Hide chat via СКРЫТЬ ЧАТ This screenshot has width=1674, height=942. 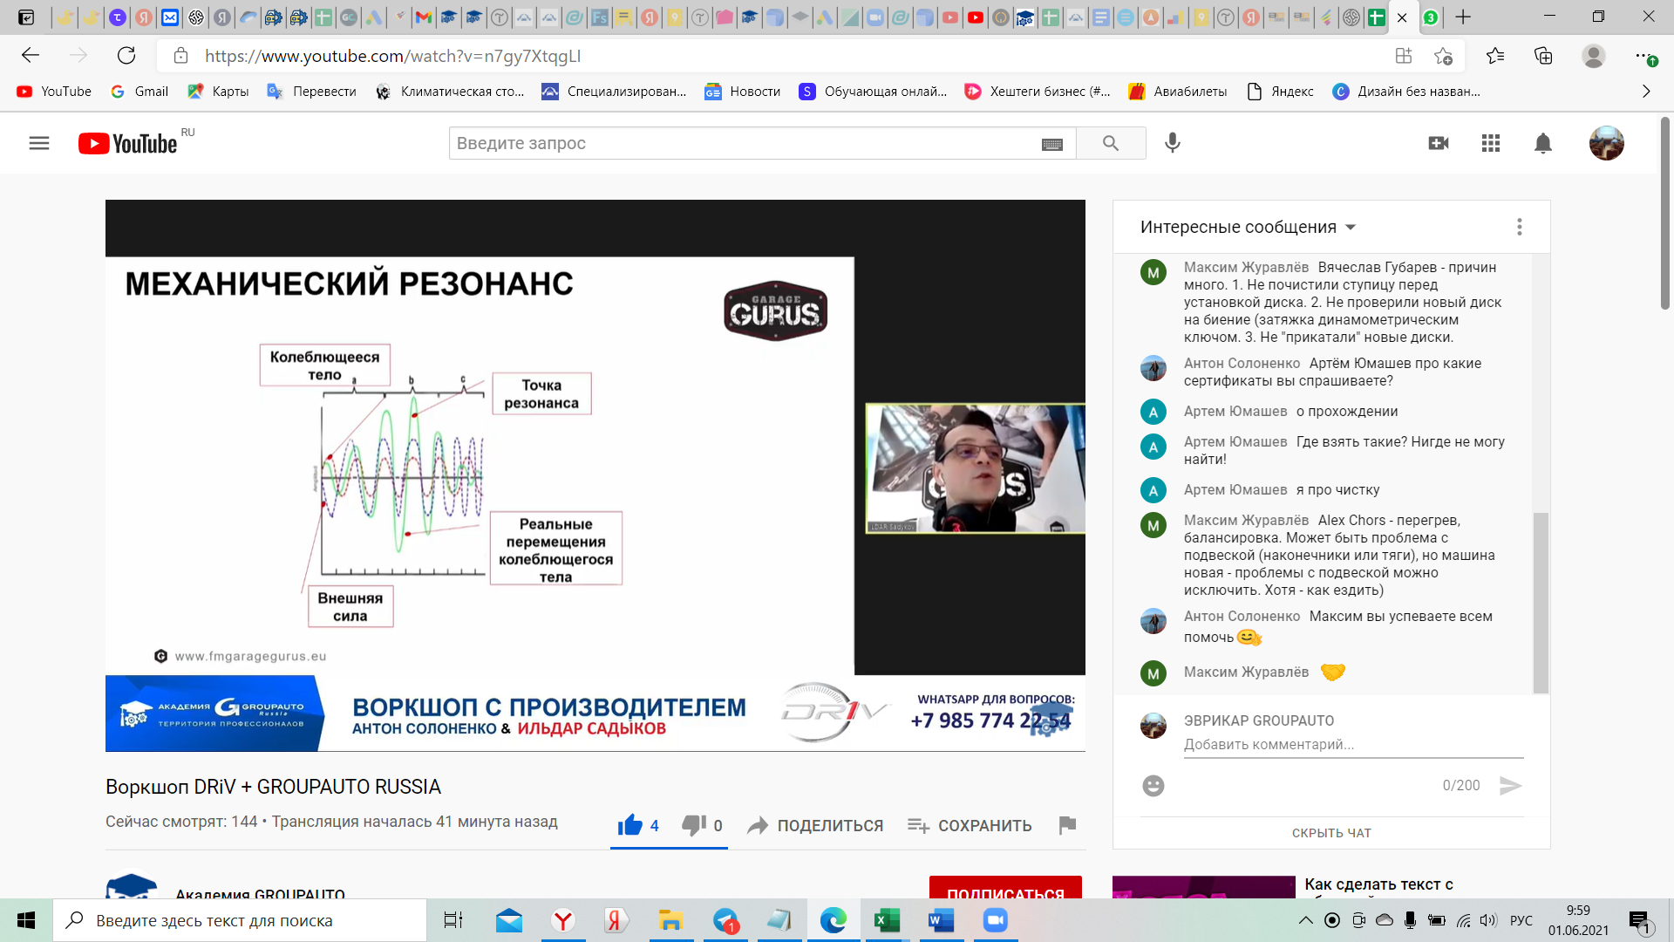click(x=1331, y=833)
